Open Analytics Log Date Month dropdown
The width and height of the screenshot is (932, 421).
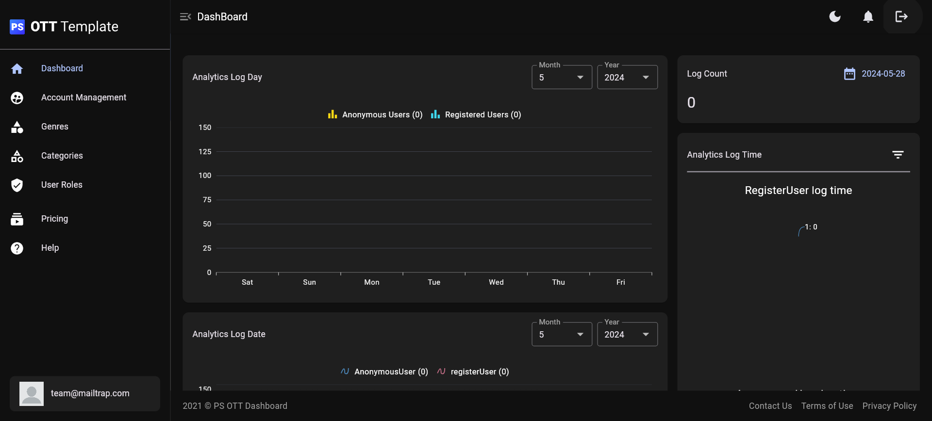click(x=562, y=335)
